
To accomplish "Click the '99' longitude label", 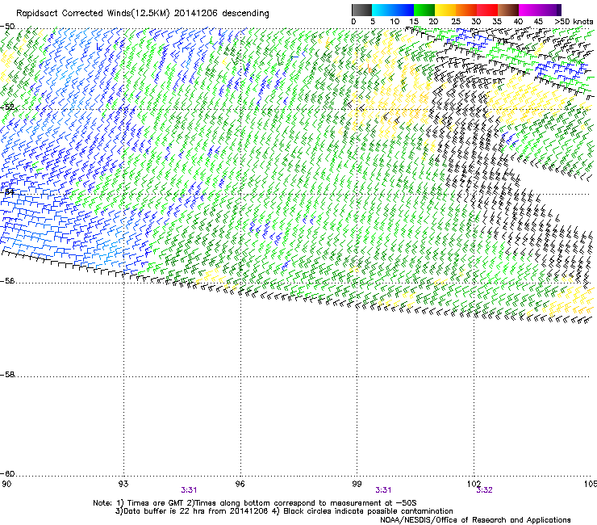I will [x=357, y=484].
